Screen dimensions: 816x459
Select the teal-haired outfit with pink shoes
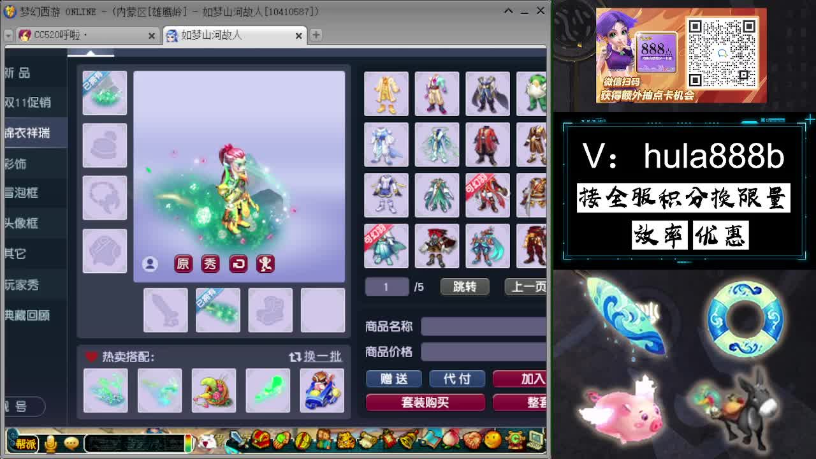pyautogui.click(x=437, y=94)
